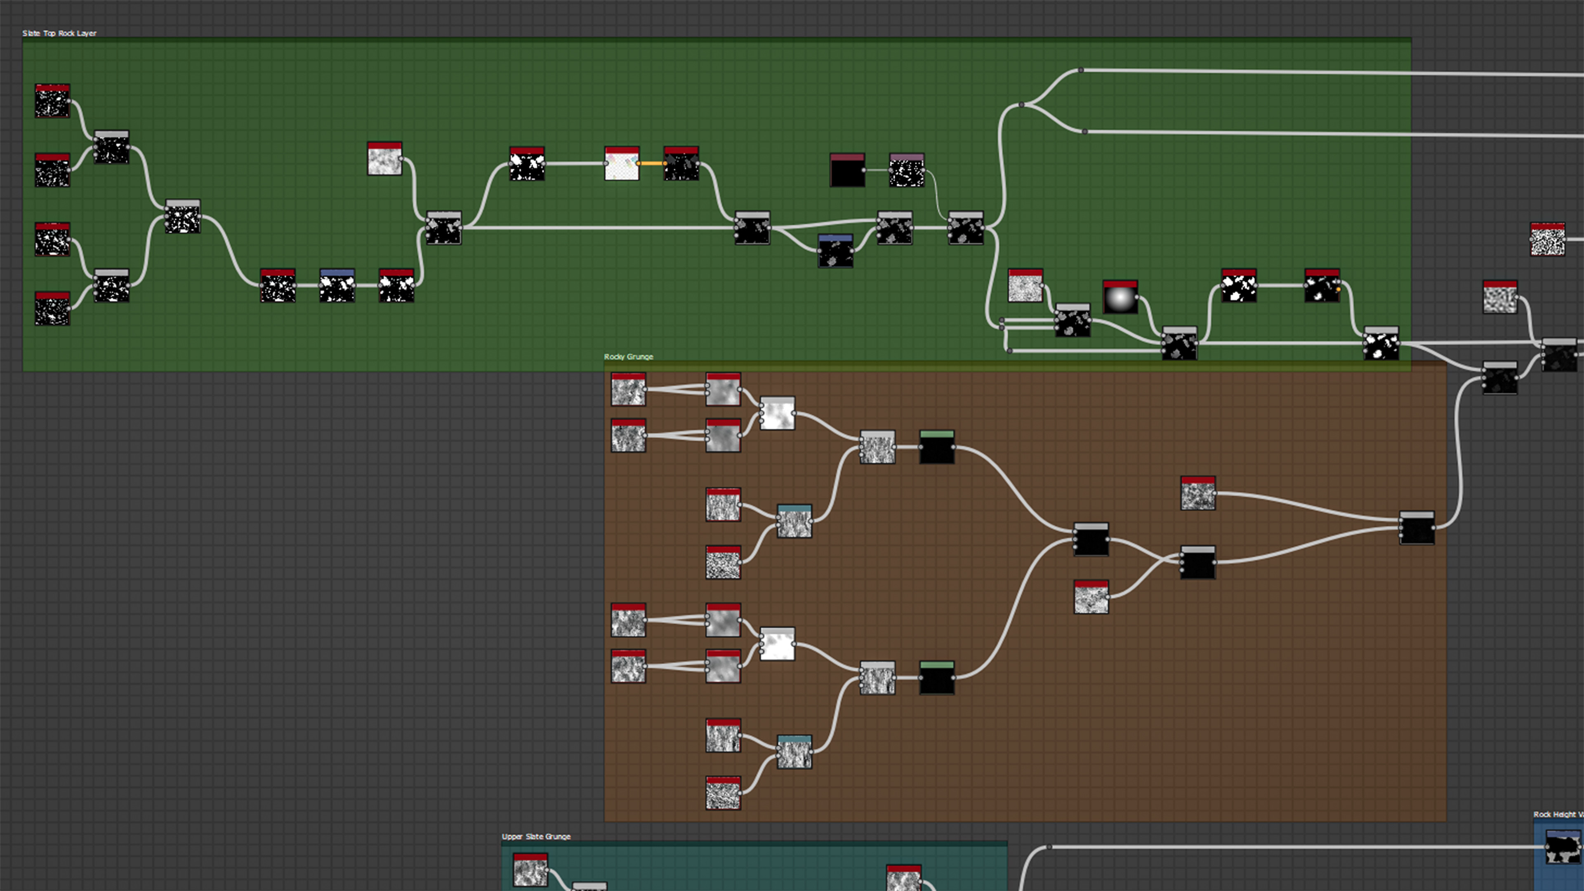Select the topmost of four stacked input nodes
1584x891 pixels.
pyautogui.click(x=52, y=101)
